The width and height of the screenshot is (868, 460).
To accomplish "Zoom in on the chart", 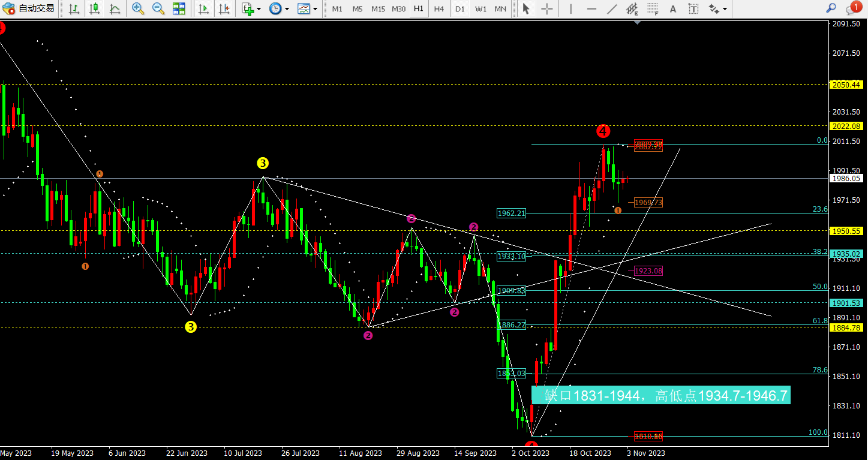I will 138,8.
